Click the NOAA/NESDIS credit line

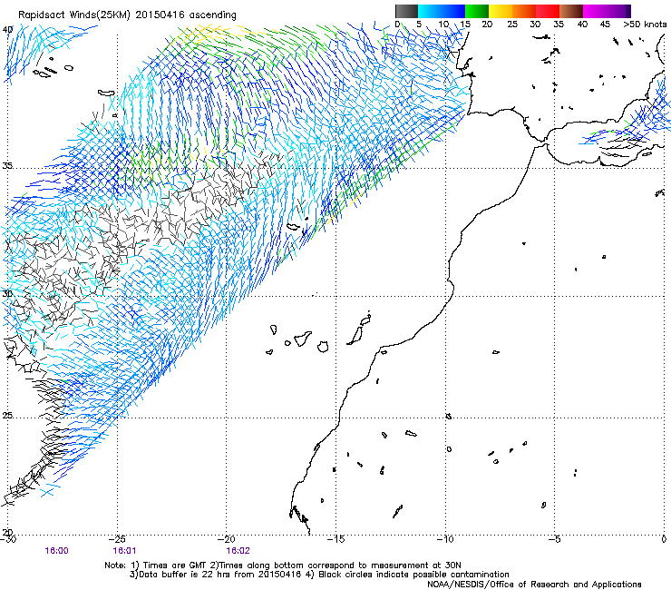tap(534, 585)
